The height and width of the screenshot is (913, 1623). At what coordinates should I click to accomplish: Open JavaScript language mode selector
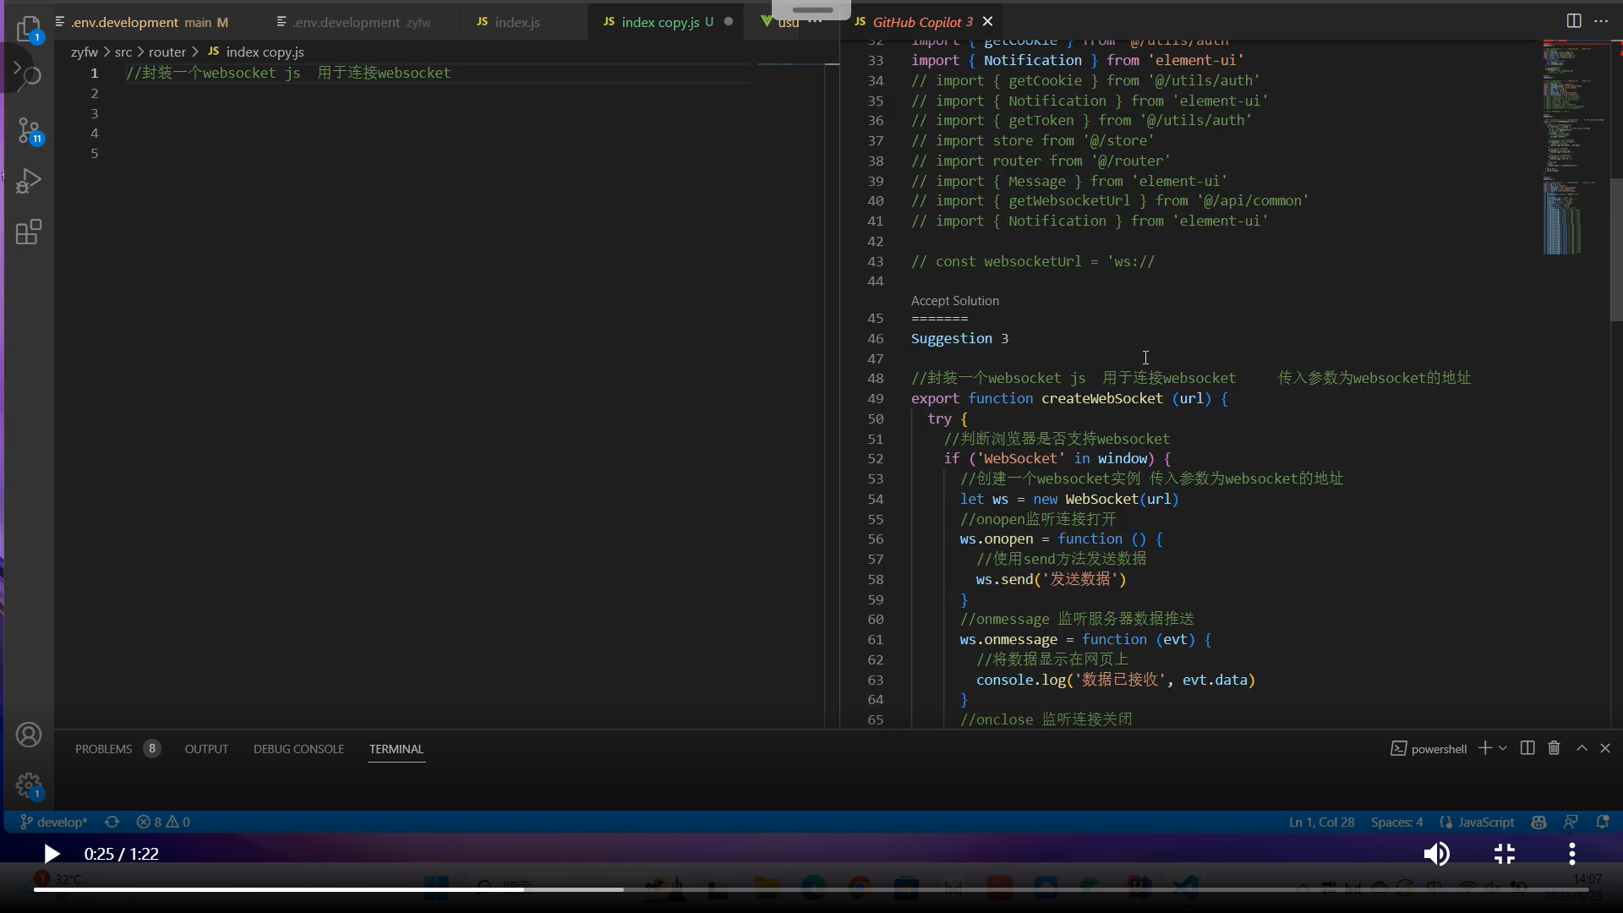1485,822
